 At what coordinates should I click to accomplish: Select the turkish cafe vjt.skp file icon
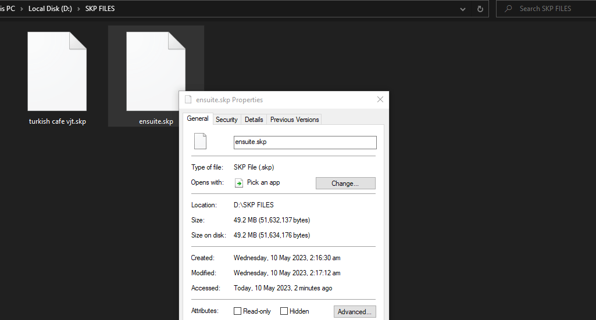click(57, 71)
